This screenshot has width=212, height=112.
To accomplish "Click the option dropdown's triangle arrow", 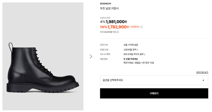I will (203, 80).
